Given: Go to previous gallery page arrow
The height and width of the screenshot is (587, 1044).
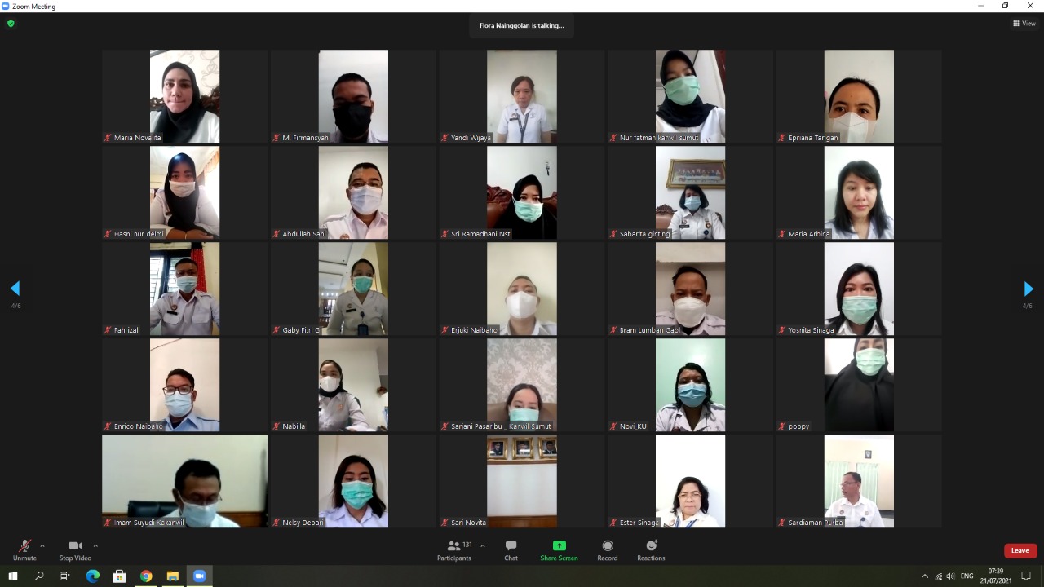Looking at the screenshot, I should click(15, 289).
